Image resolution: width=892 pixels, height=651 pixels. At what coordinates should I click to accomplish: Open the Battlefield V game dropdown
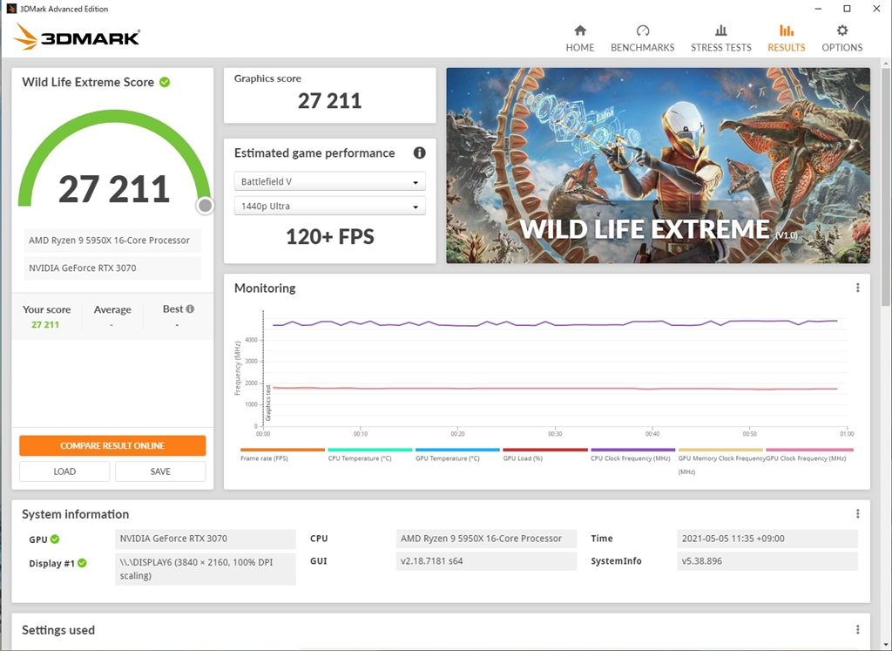(329, 181)
